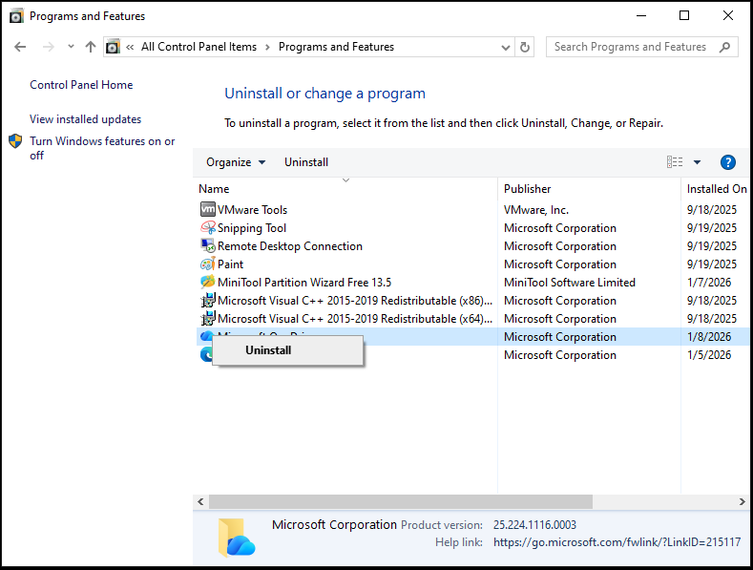
Task: Click the MiniTool Partition Wizard icon
Action: (207, 282)
